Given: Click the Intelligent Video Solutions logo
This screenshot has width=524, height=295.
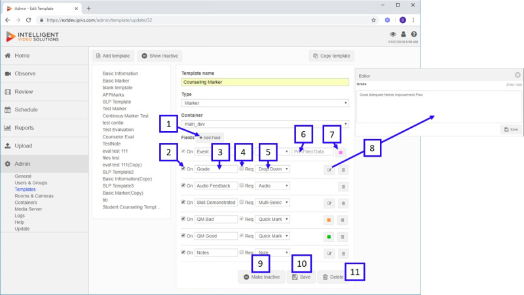Looking at the screenshot, I should coord(32,37).
